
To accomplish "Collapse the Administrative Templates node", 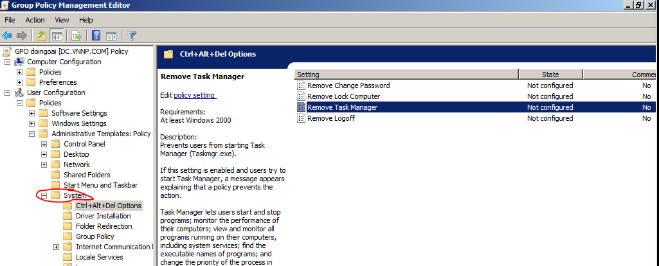I will point(32,134).
